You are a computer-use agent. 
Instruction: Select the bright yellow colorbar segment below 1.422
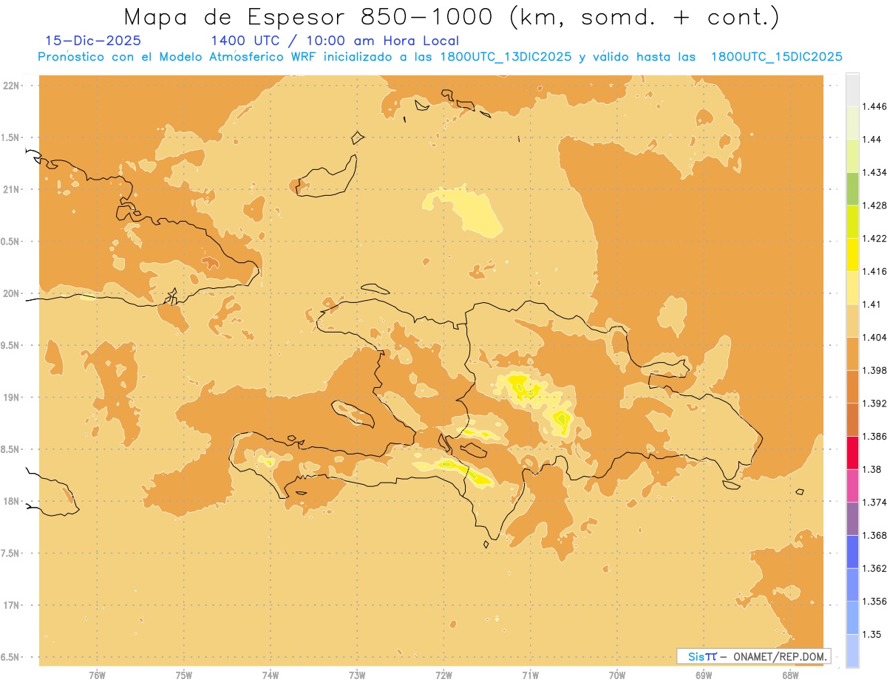point(852,254)
